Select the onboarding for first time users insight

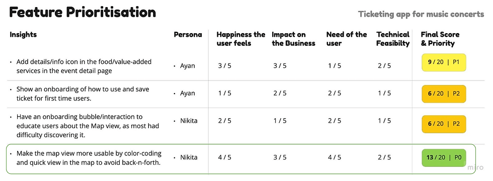click(x=83, y=94)
